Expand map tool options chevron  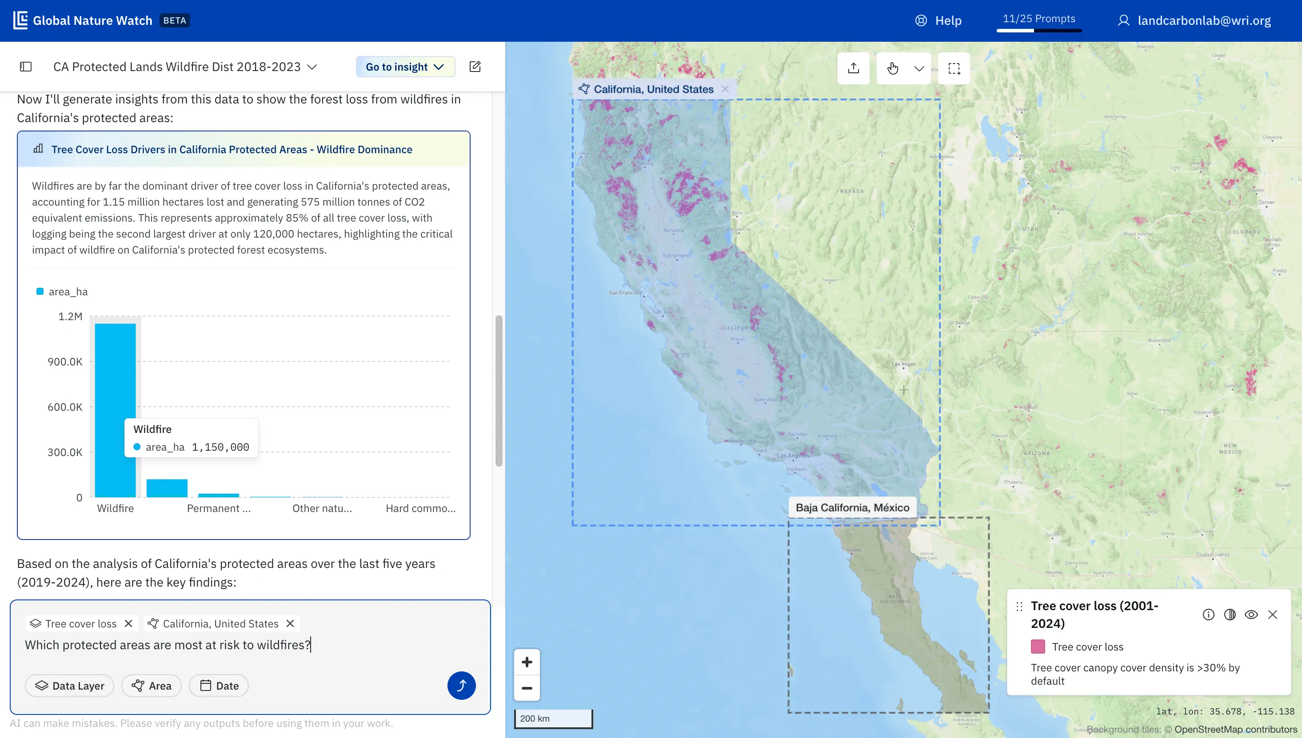[x=919, y=68]
